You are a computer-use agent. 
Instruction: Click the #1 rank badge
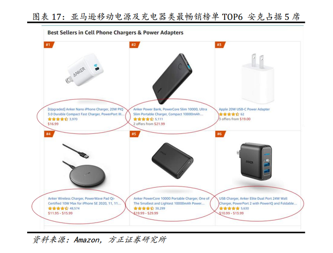point(49,45)
